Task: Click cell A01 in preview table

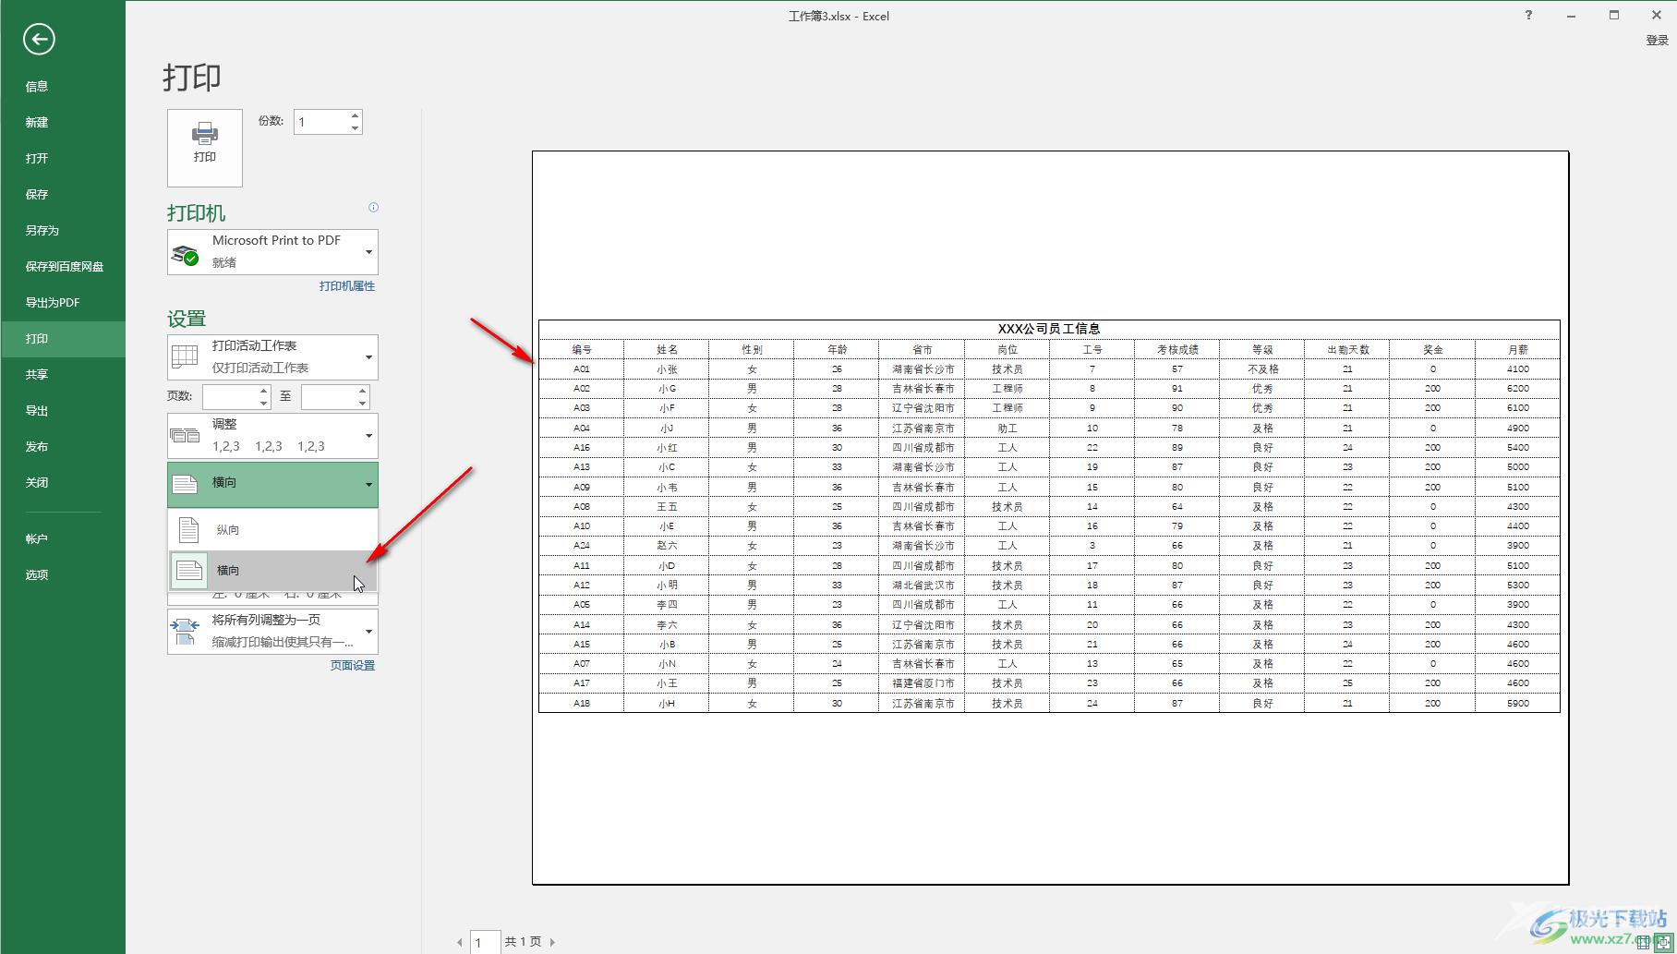Action: pyautogui.click(x=581, y=368)
